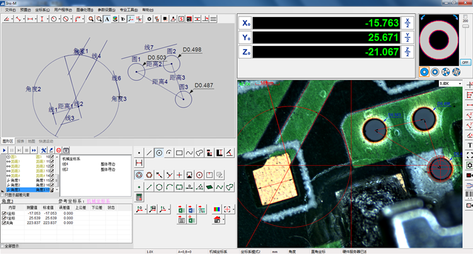473x254 pixels.
Task: Open the 图像处理 menu
Action: point(83,10)
